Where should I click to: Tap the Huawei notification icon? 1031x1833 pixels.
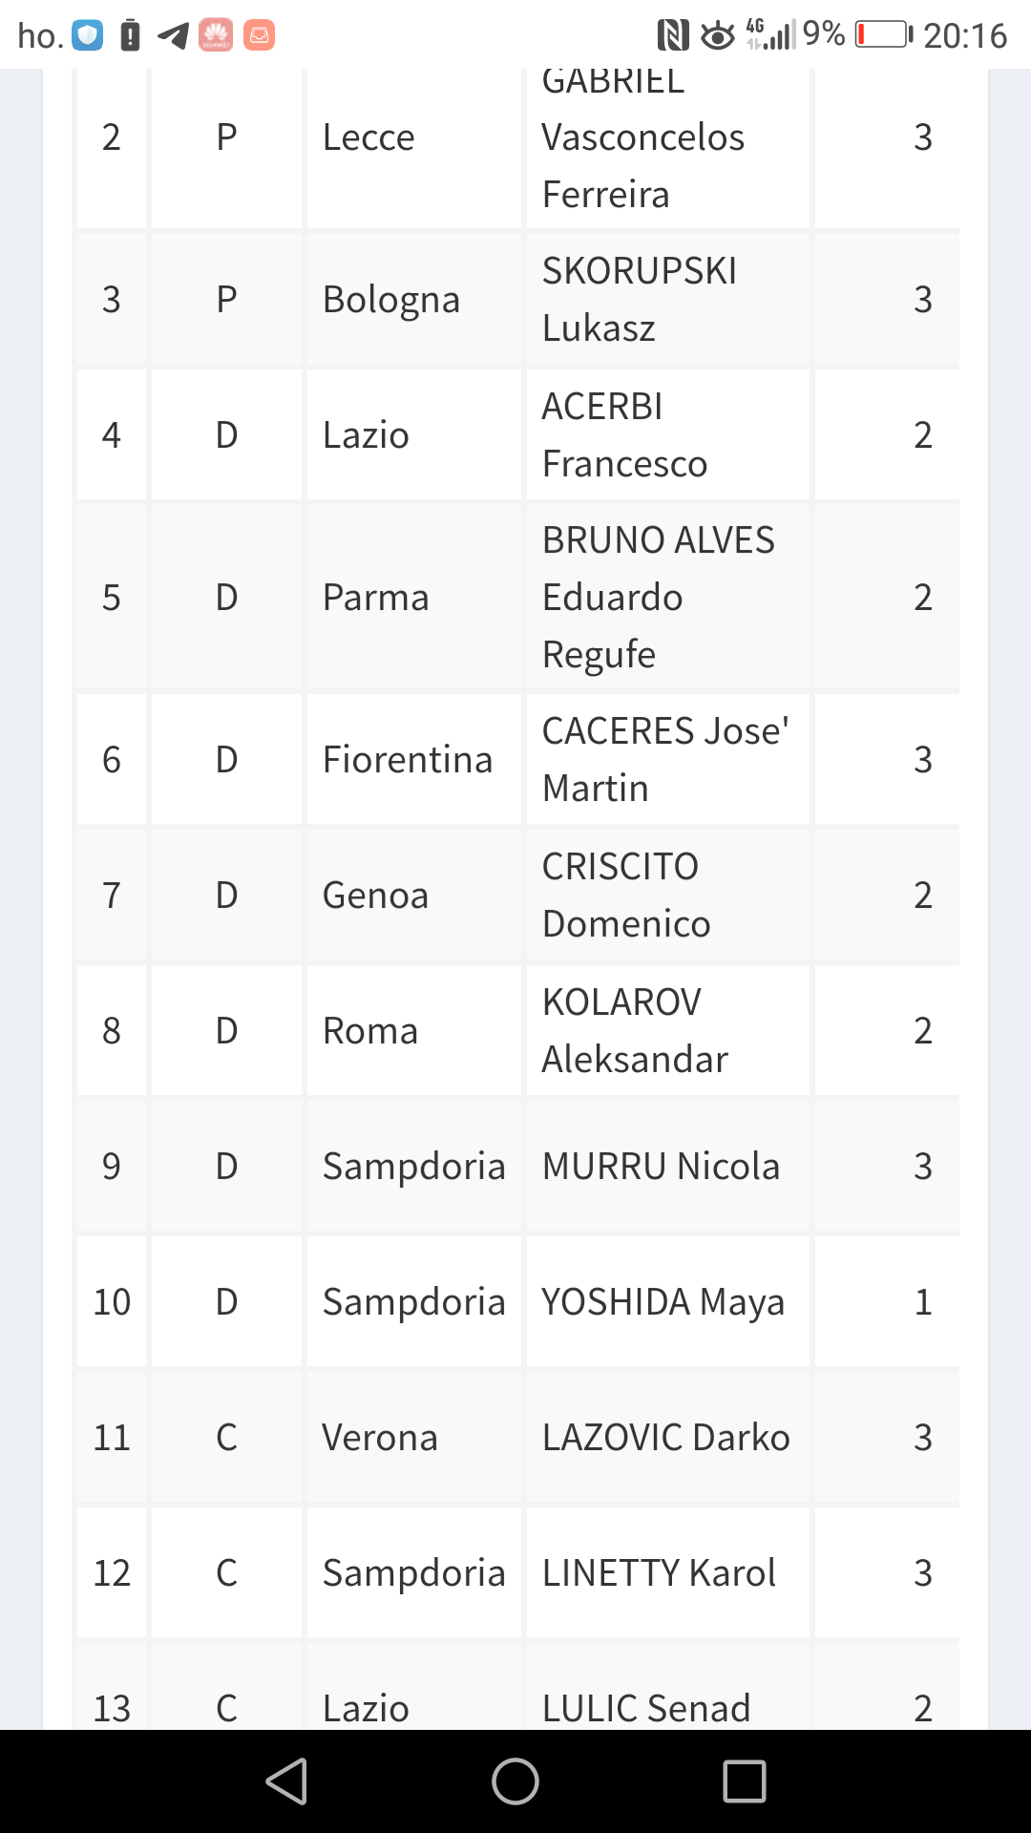pos(216,35)
